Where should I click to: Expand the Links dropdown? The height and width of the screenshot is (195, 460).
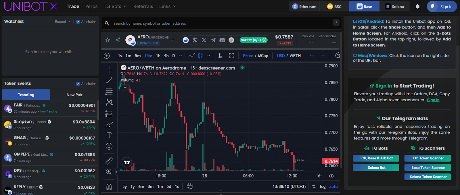[168, 6]
